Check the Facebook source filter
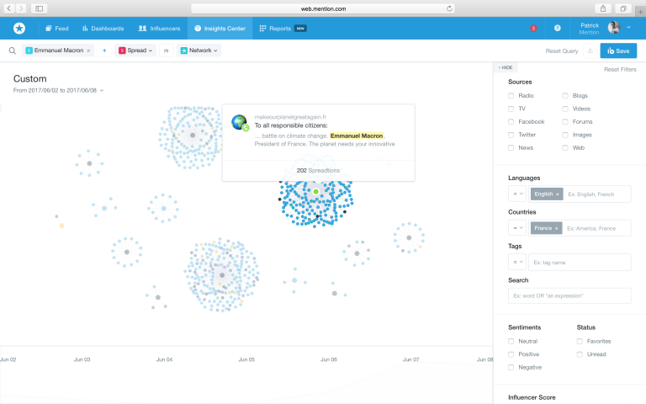 tap(511, 121)
